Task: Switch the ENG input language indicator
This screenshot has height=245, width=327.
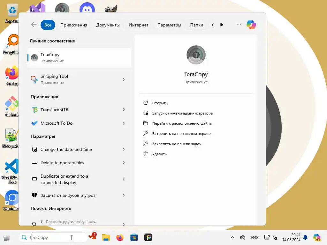Action: pos(255,237)
